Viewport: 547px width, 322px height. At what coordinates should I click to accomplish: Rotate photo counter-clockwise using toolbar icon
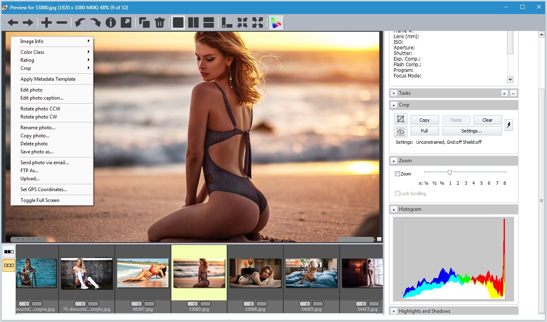point(80,23)
